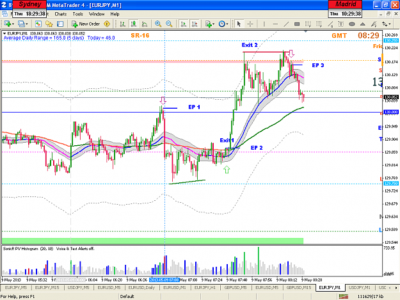400x300 pixels.
Task: Click the 130.000 blue price label
Action: pyautogui.click(x=391, y=112)
